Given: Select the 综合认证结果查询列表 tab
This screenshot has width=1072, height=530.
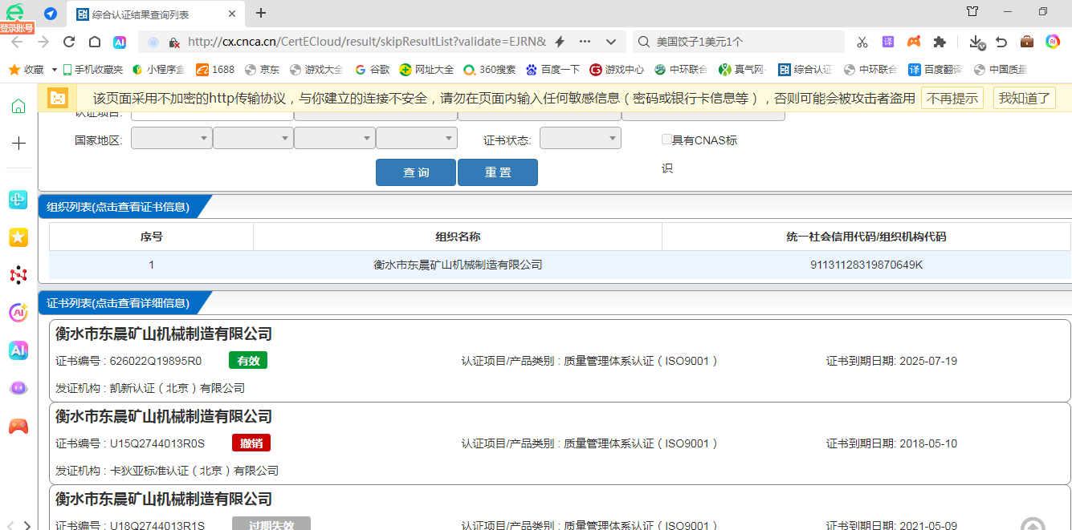Looking at the screenshot, I should point(141,14).
